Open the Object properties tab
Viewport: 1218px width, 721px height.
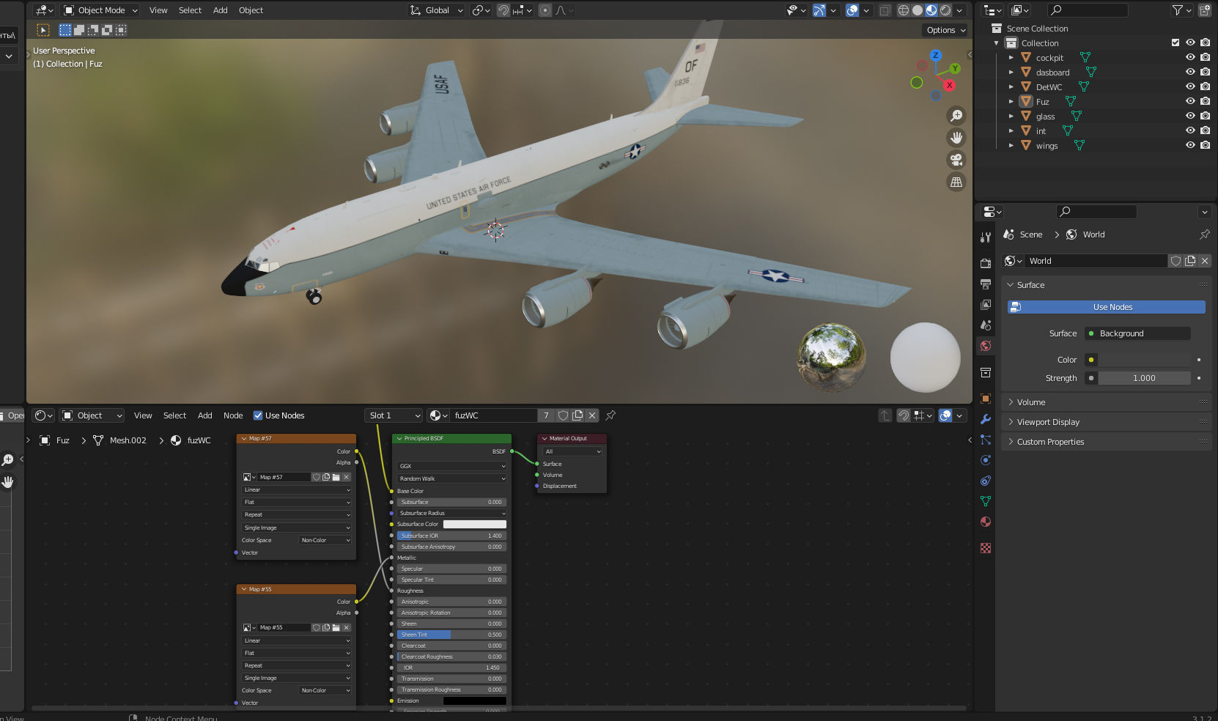point(986,399)
